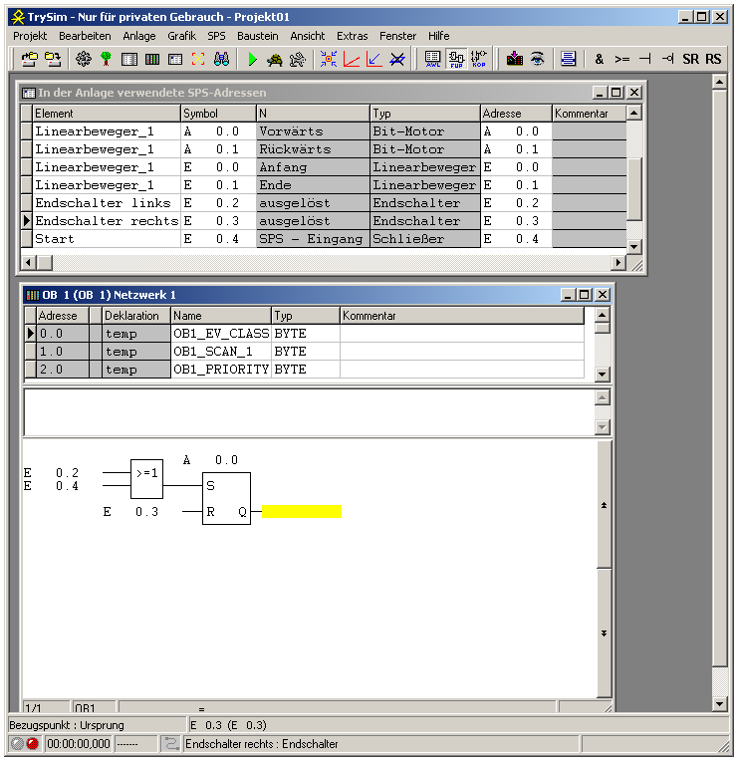Viewport: 738px width, 761px height.
Task: Select the Endschalter links element row
Action: pos(103,203)
